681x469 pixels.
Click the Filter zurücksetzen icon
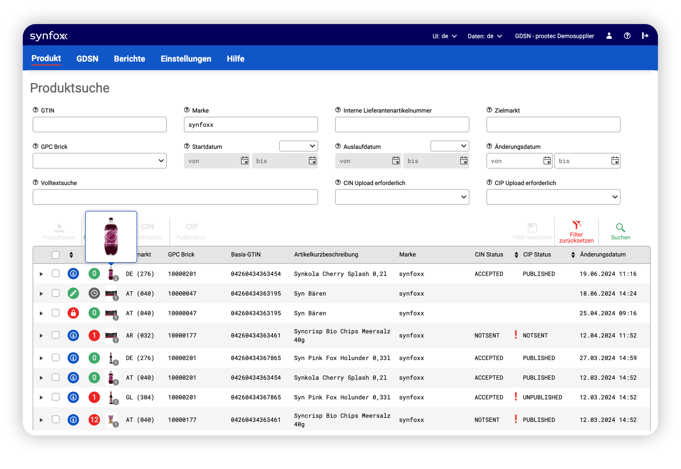pyautogui.click(x=576, y=225)
